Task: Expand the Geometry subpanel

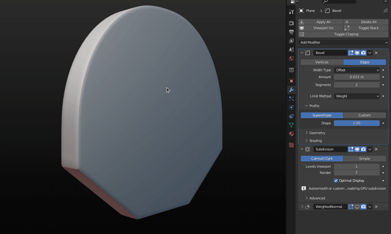Action: click(x=306, y=133)
